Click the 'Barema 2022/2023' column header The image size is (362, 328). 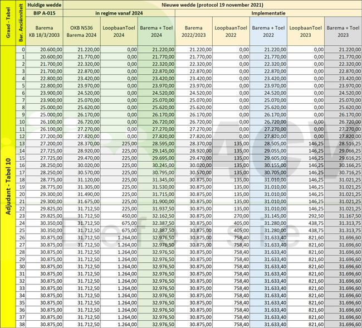(x=194, y=31)
